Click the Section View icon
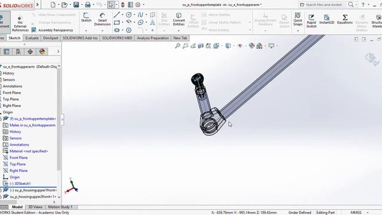This screenshot has height=215, width=382. tap(201, 45)
